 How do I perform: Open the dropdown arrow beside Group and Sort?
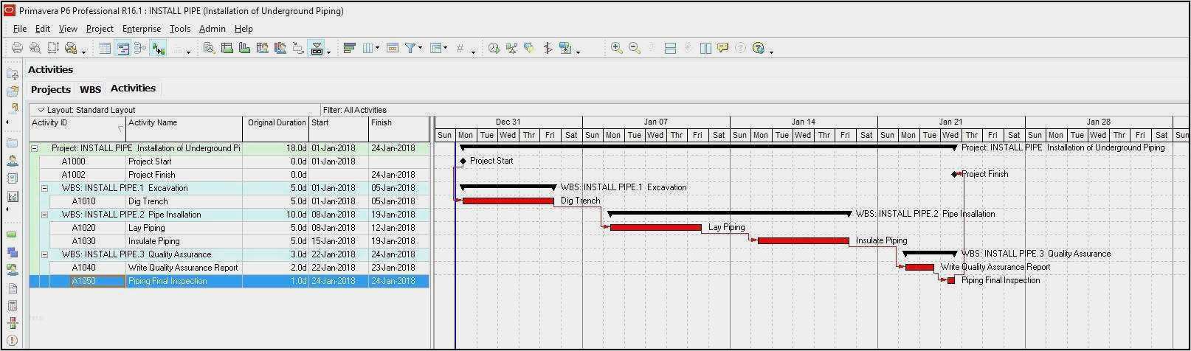coord(446,48)
